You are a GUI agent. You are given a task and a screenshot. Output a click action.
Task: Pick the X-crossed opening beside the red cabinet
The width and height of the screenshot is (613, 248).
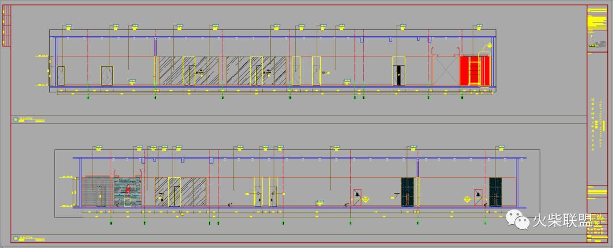click(x=446, y=71)
